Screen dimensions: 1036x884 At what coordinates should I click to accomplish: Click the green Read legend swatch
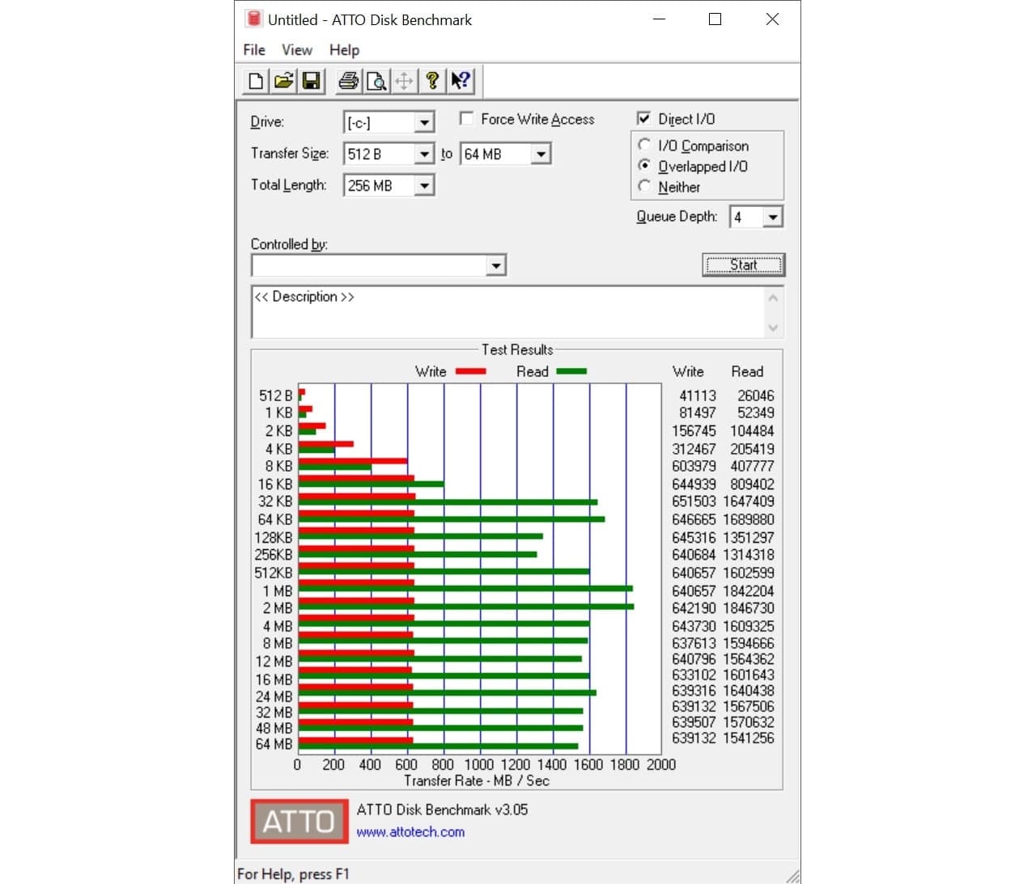click(x=571, y=371)
